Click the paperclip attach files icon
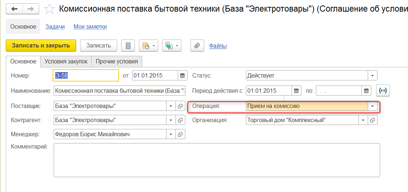This screenshot has height=192, width=408. click(x=197, y=46)
